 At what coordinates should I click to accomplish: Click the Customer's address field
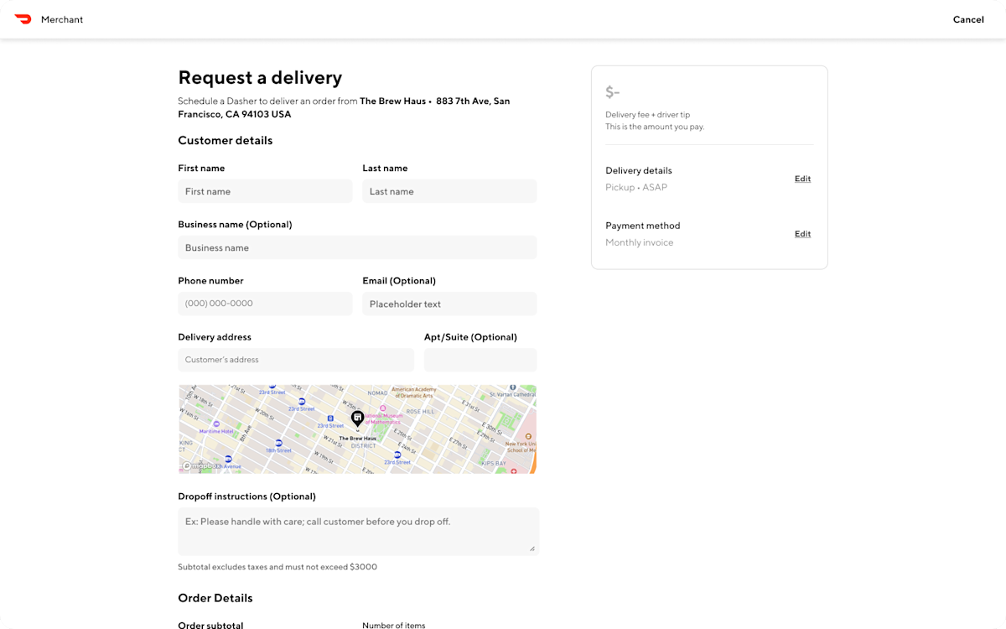295,359
